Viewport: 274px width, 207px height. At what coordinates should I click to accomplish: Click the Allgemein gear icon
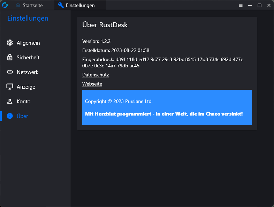pos(10,43)
